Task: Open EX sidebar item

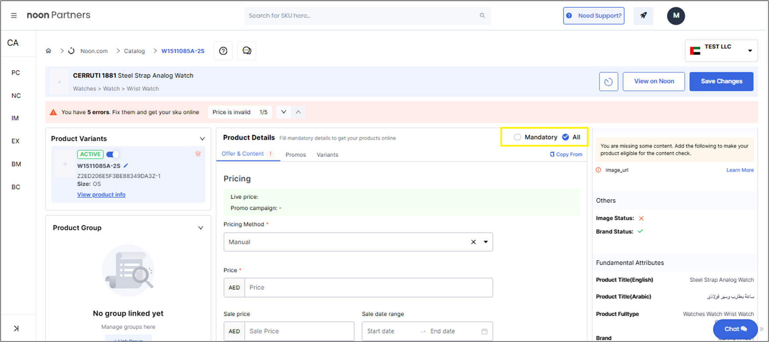Action: pos(15,141)
